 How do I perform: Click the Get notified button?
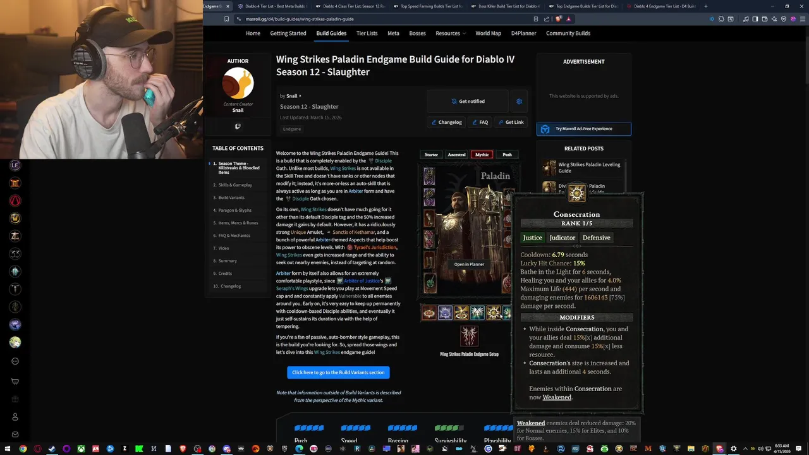click(468, 101)
